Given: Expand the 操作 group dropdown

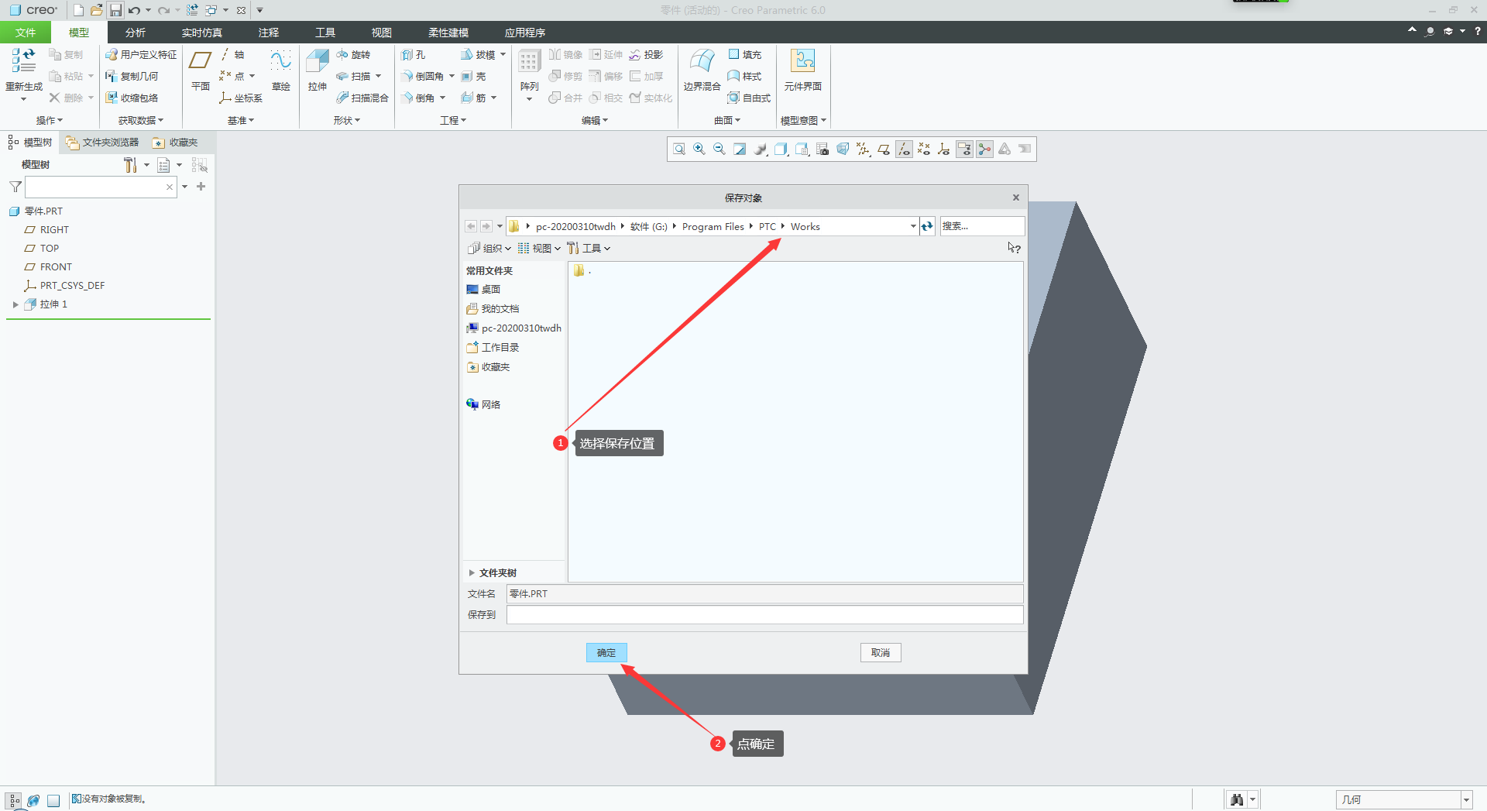Looking at the screenshot, I should 50,121.
